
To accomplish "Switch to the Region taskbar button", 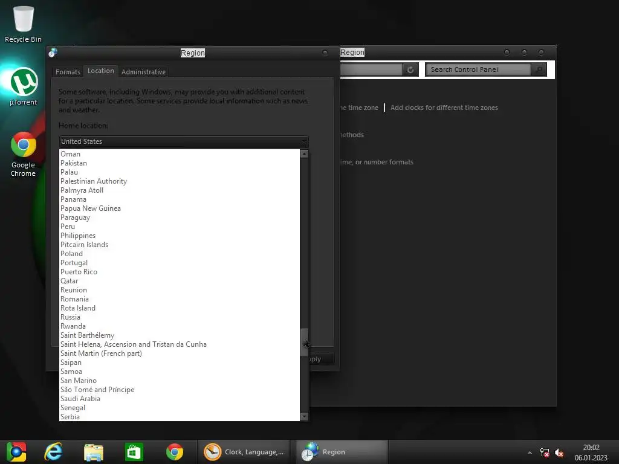I will click(342, 452).
